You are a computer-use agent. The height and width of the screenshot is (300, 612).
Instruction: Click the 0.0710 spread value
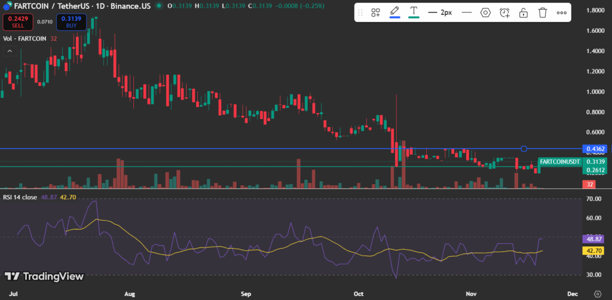44,22
